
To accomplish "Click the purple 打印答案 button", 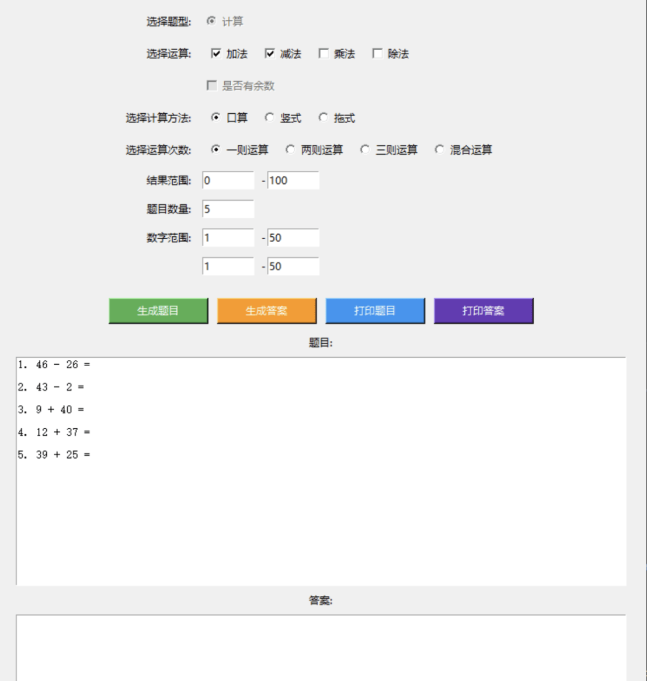I will 483,311.
